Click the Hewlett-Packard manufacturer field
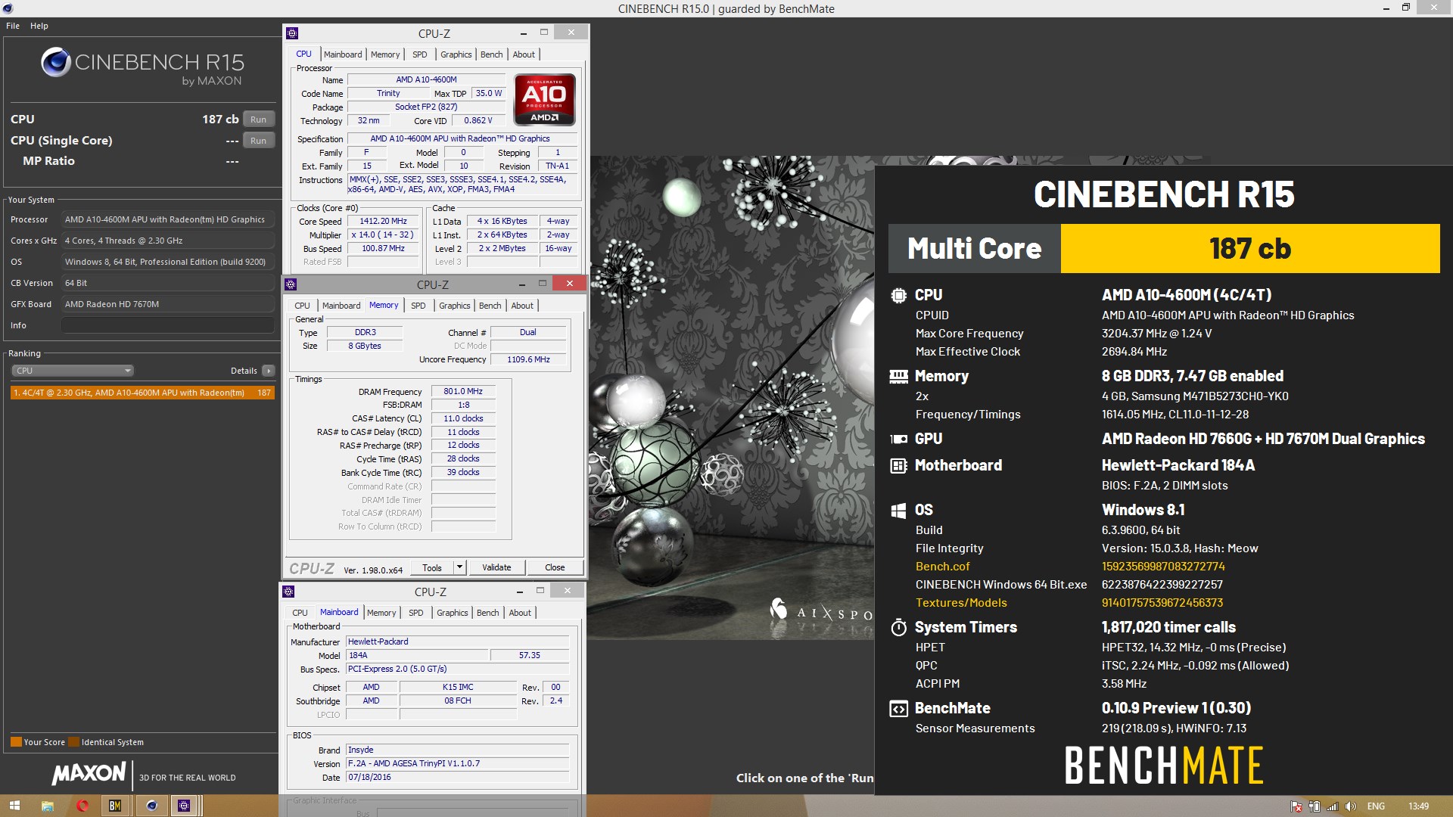Image resolution: width=1453 pixels, height=817 pixels. click(x=458, y=641)
